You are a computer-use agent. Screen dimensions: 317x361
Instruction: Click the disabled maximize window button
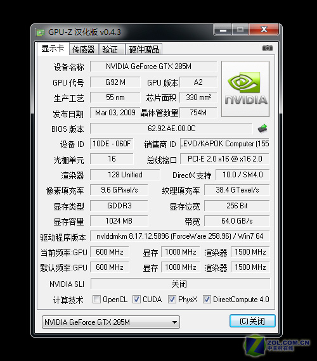(240, 30)
